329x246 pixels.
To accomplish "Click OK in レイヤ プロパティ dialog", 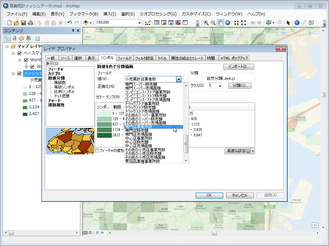I will click(209, 195).
